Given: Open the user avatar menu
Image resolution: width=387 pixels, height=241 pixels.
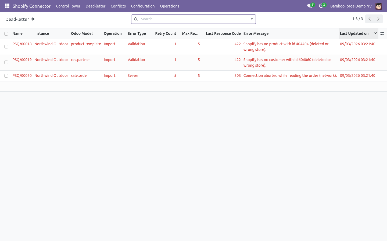Looking at the screenshot, I should point(379,6).
